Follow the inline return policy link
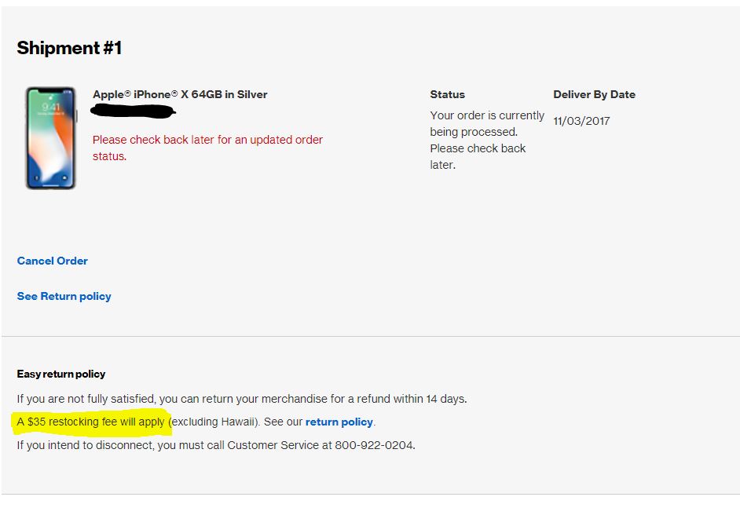Viewport: 740px width, 526px height. click(339, 422)
